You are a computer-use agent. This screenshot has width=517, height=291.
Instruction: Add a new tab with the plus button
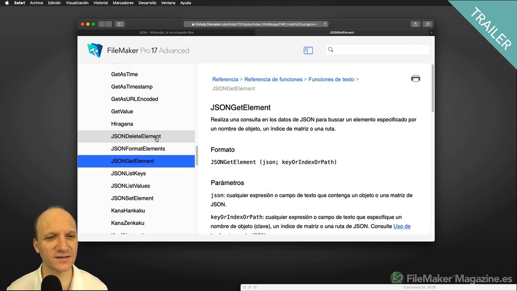(431, 32)
